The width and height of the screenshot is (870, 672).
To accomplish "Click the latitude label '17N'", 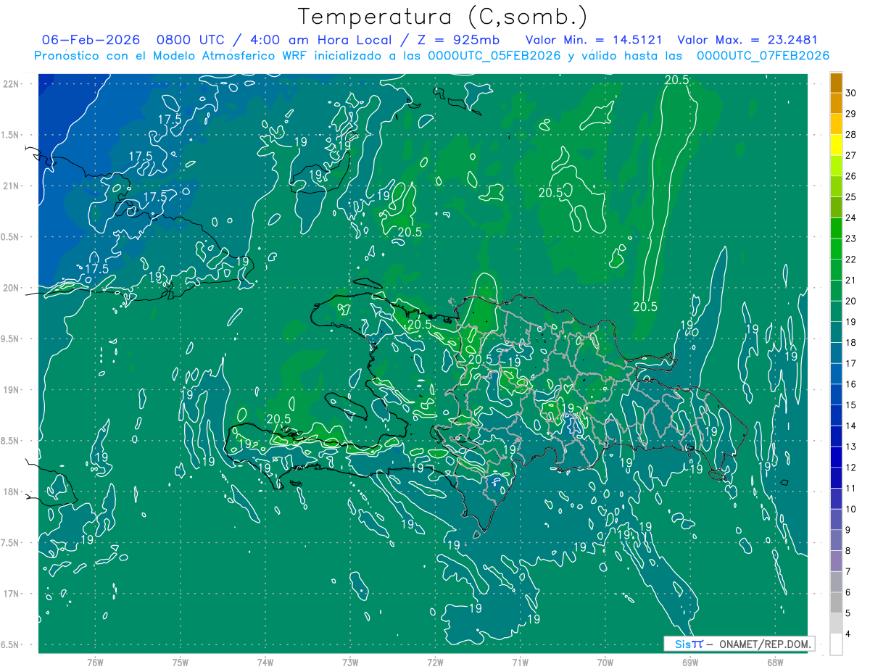I will (x=11, y=594).
